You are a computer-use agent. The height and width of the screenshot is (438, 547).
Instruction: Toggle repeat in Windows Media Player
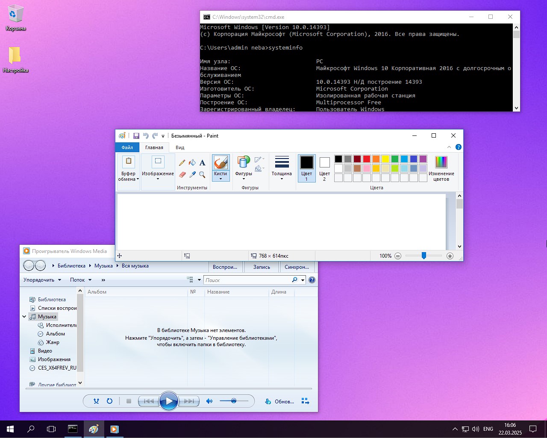[x=109, y=401]
